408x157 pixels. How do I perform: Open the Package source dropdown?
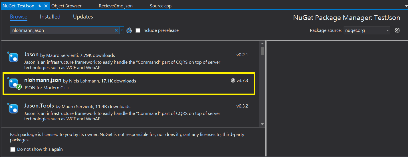point(367,30)
